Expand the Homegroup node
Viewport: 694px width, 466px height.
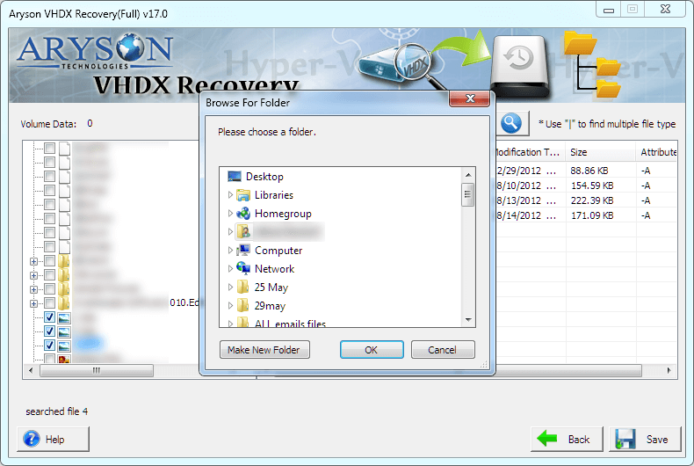click(x=230, y=214)
